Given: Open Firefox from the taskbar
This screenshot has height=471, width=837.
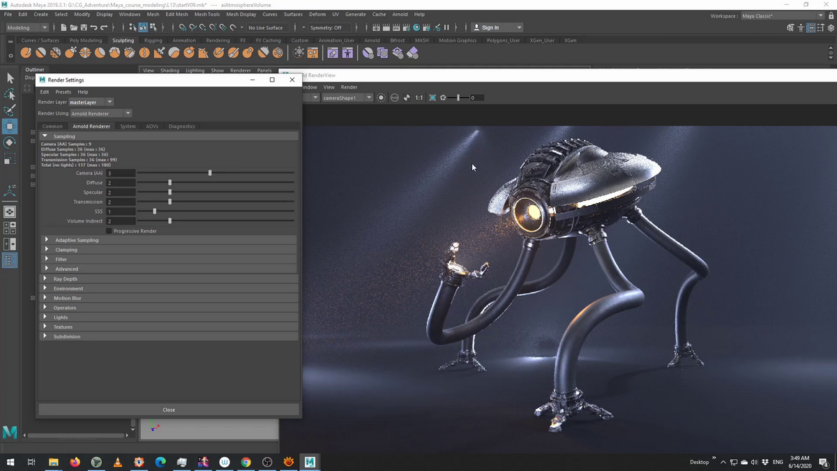Looking at the screenshot, I should click(x=75, y=462).
